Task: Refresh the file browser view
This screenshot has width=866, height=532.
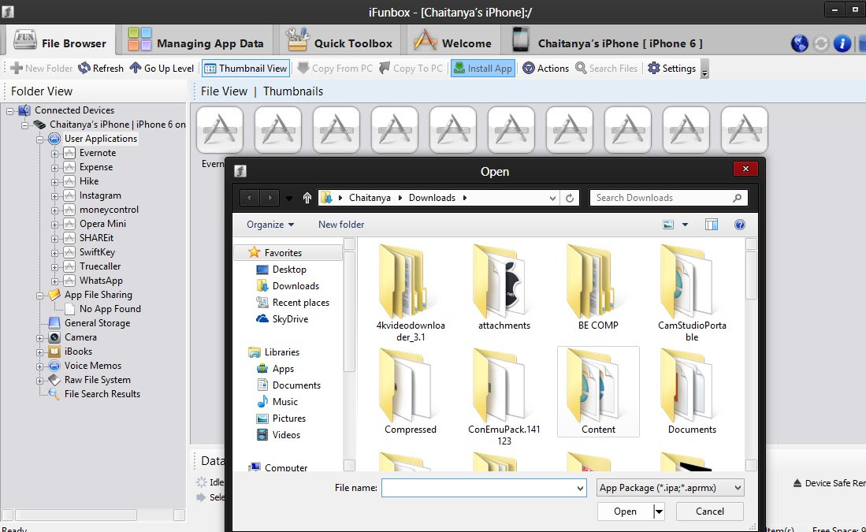Action: tap(101, 69)
